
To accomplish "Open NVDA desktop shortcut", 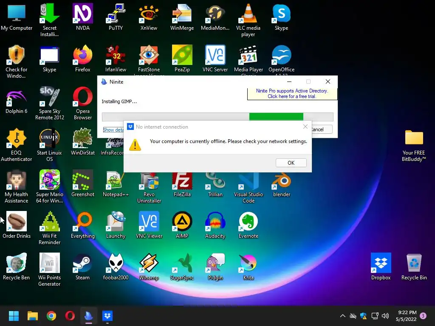I will tap(83, 17).
